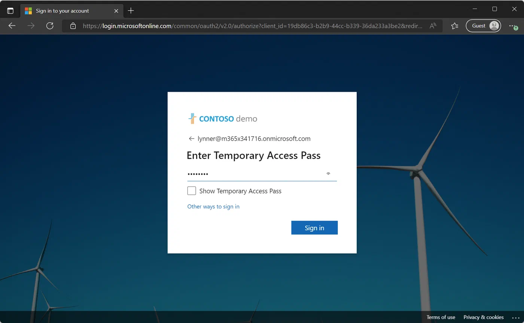The image size is (524, 323).
Task: Open a new tab with the plus button
Action: tap(131, 11)
